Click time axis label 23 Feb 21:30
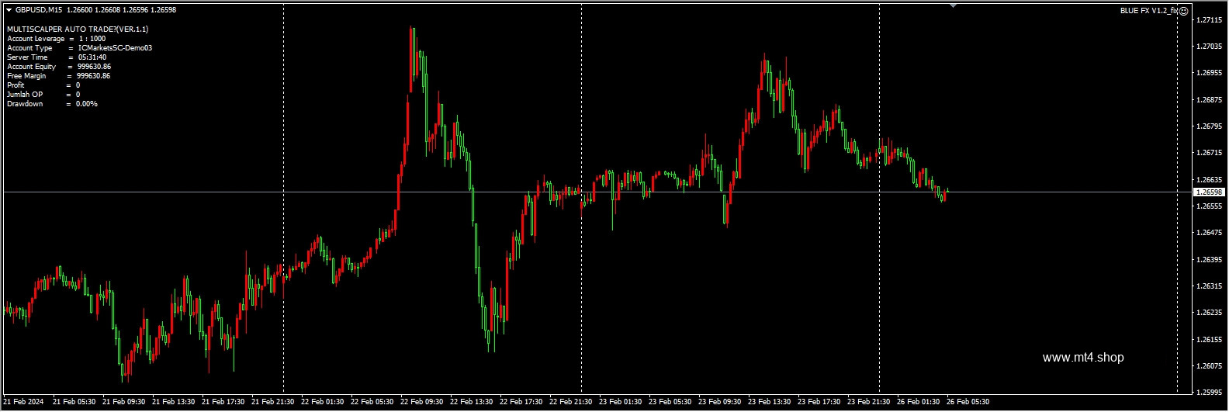Image resolution: width=1229 pixels, height=412 pixels. (869, 402)
